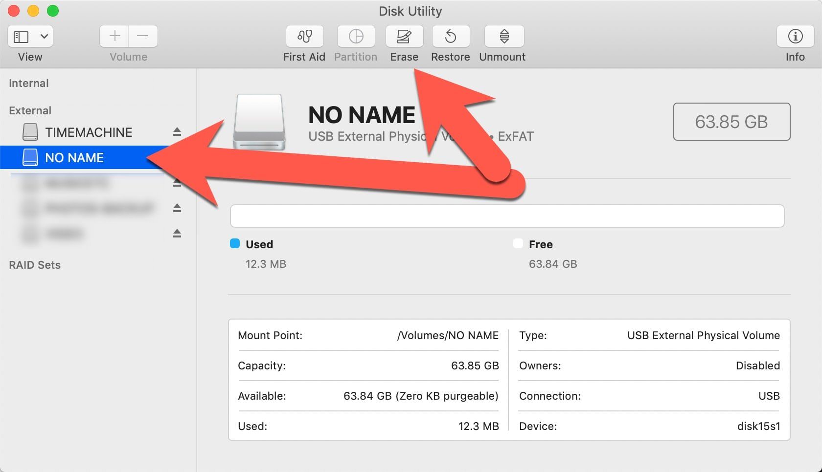Click the drive icon next to NO NAME
822x472 pixels.
30,157
